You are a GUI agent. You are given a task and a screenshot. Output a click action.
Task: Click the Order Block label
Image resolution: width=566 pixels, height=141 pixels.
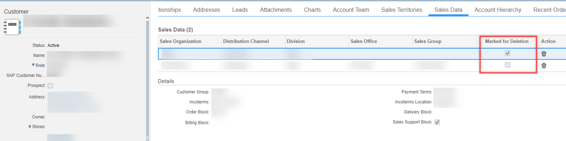198,112
